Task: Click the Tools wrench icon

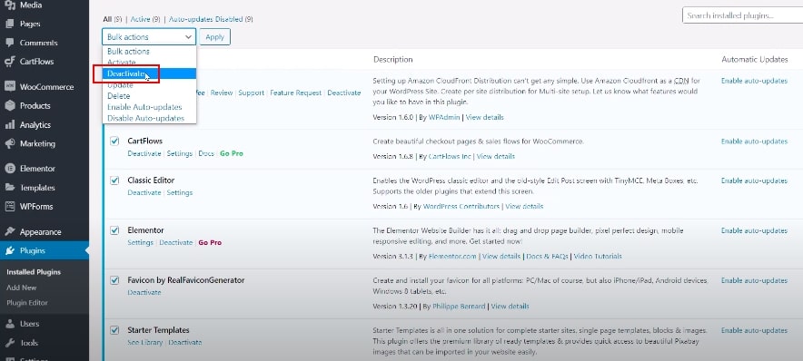Action: [x=10, y=343]
